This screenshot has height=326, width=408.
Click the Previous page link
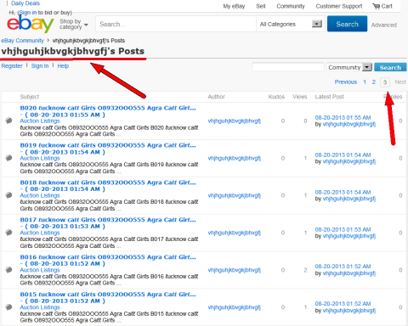(346, 82)
